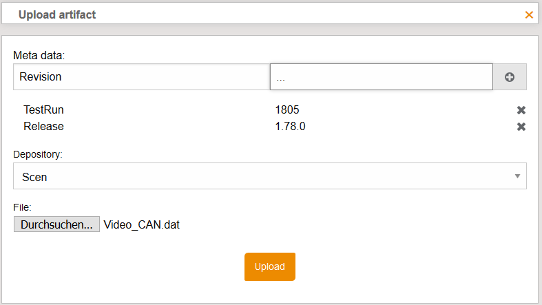The height and width of the screenshot is (305, 542).
Task: Click the File label
Action: pyautogui.click(x=23, y=207)
